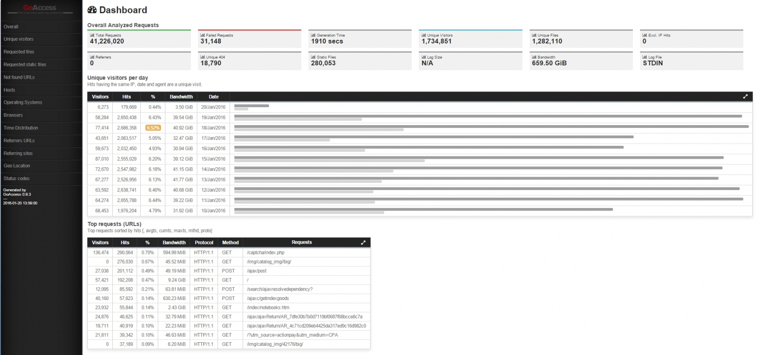Click Bandwidth header in visitors per day table
This screenshot has height=355, width=758.
(x=181, y=97)
